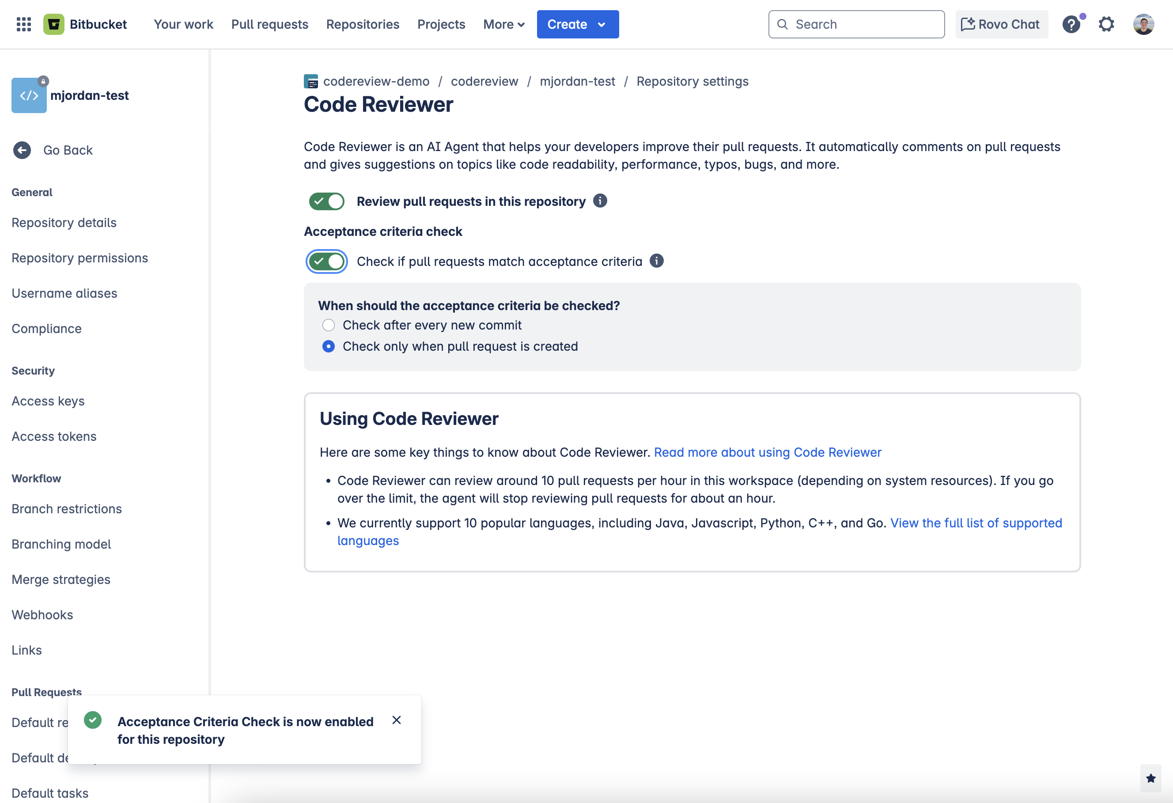Open the More navigation dropdown
The height and width of the screenshot is (803, 1173).
503,24
